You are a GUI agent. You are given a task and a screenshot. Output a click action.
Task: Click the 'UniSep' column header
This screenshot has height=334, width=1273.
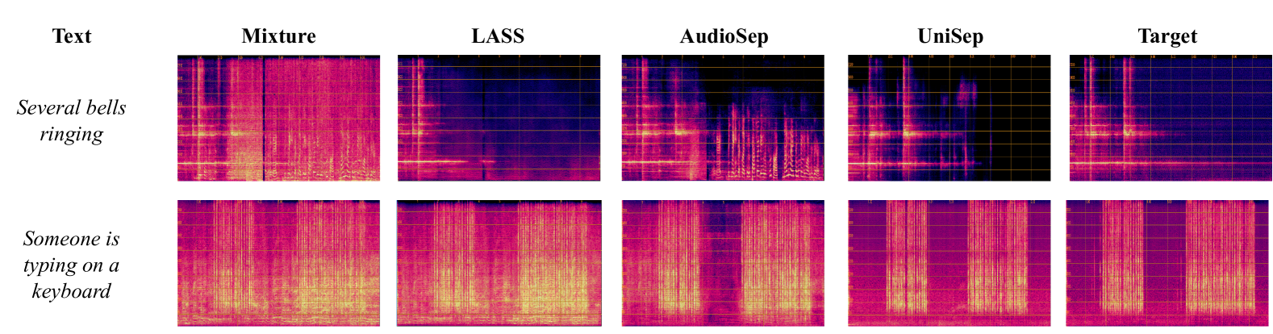tap(950, 37)
